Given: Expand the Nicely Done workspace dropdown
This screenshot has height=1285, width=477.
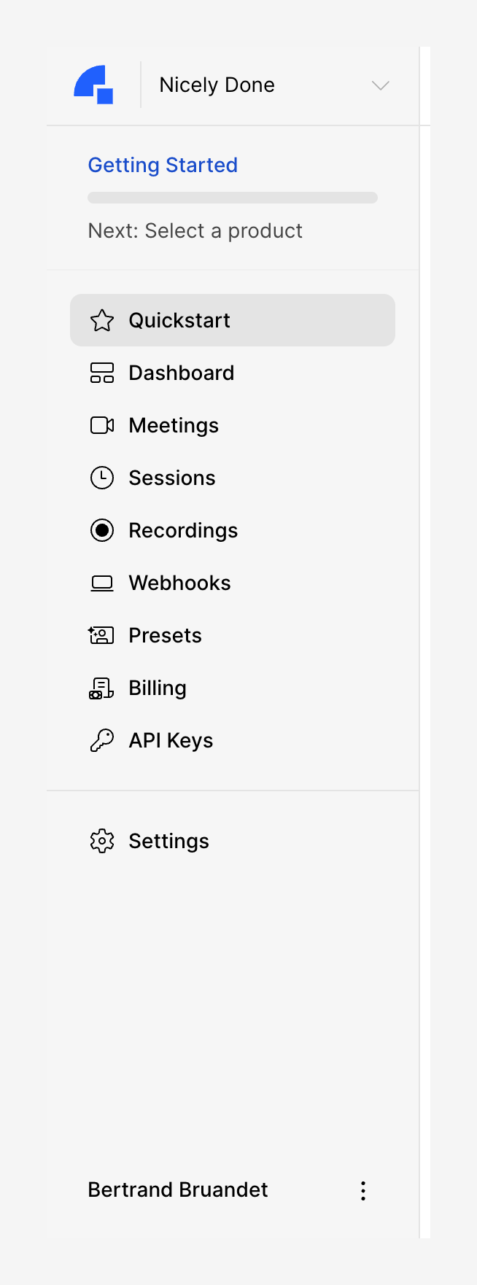Looking at the screenshot, I should 380,85.
